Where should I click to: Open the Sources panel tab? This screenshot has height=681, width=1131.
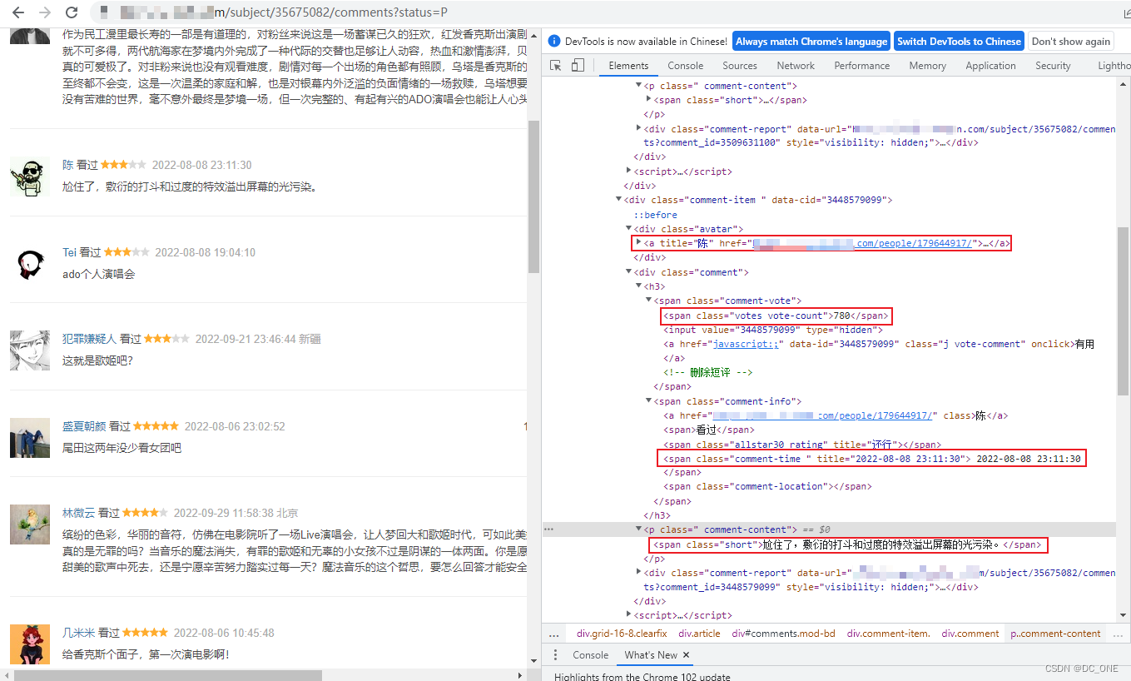pyautogui.click(x=740, y=65)
